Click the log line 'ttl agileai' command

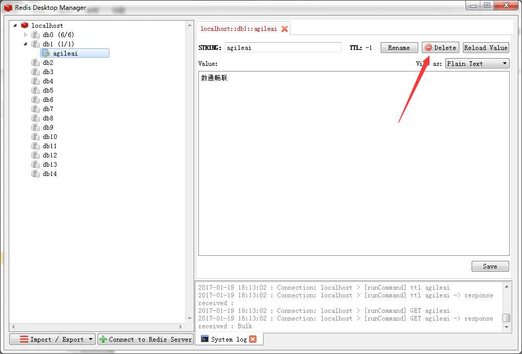coord(324,288)
